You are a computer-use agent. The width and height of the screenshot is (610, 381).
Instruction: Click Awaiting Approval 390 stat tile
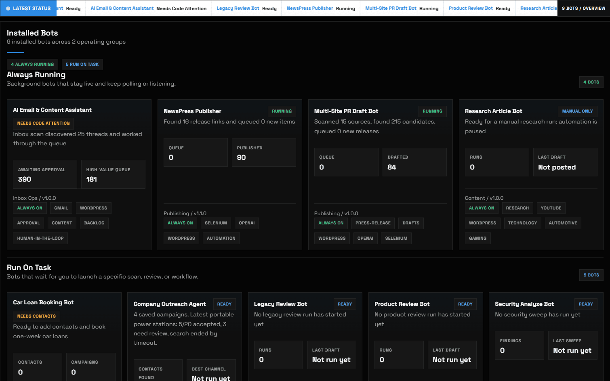click(45, 174)
